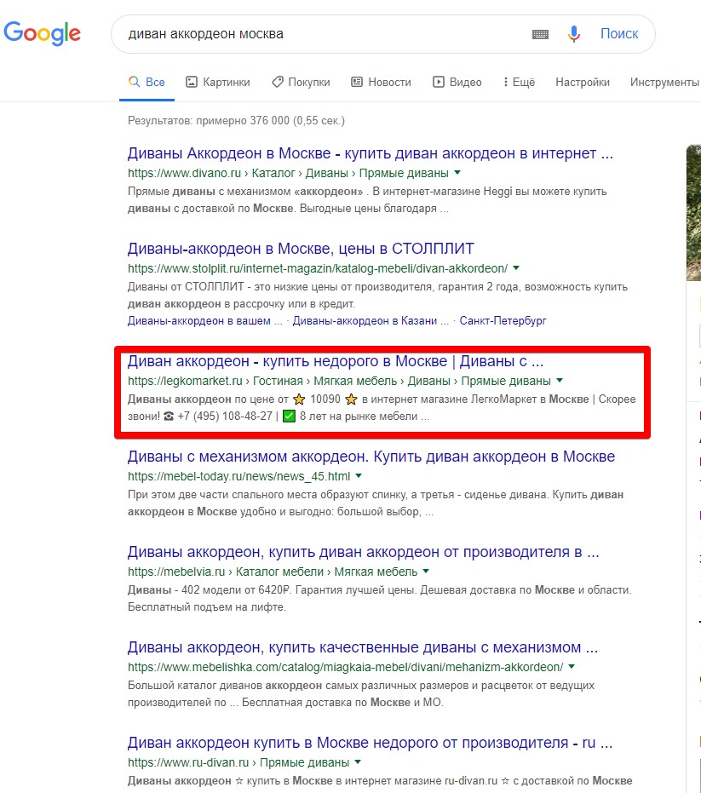
Task: Click the Поиск search button
Action: point(619,33)
